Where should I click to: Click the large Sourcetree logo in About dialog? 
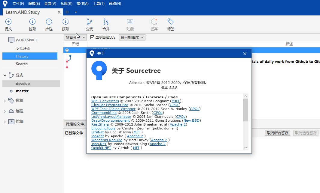click(99, 70)
